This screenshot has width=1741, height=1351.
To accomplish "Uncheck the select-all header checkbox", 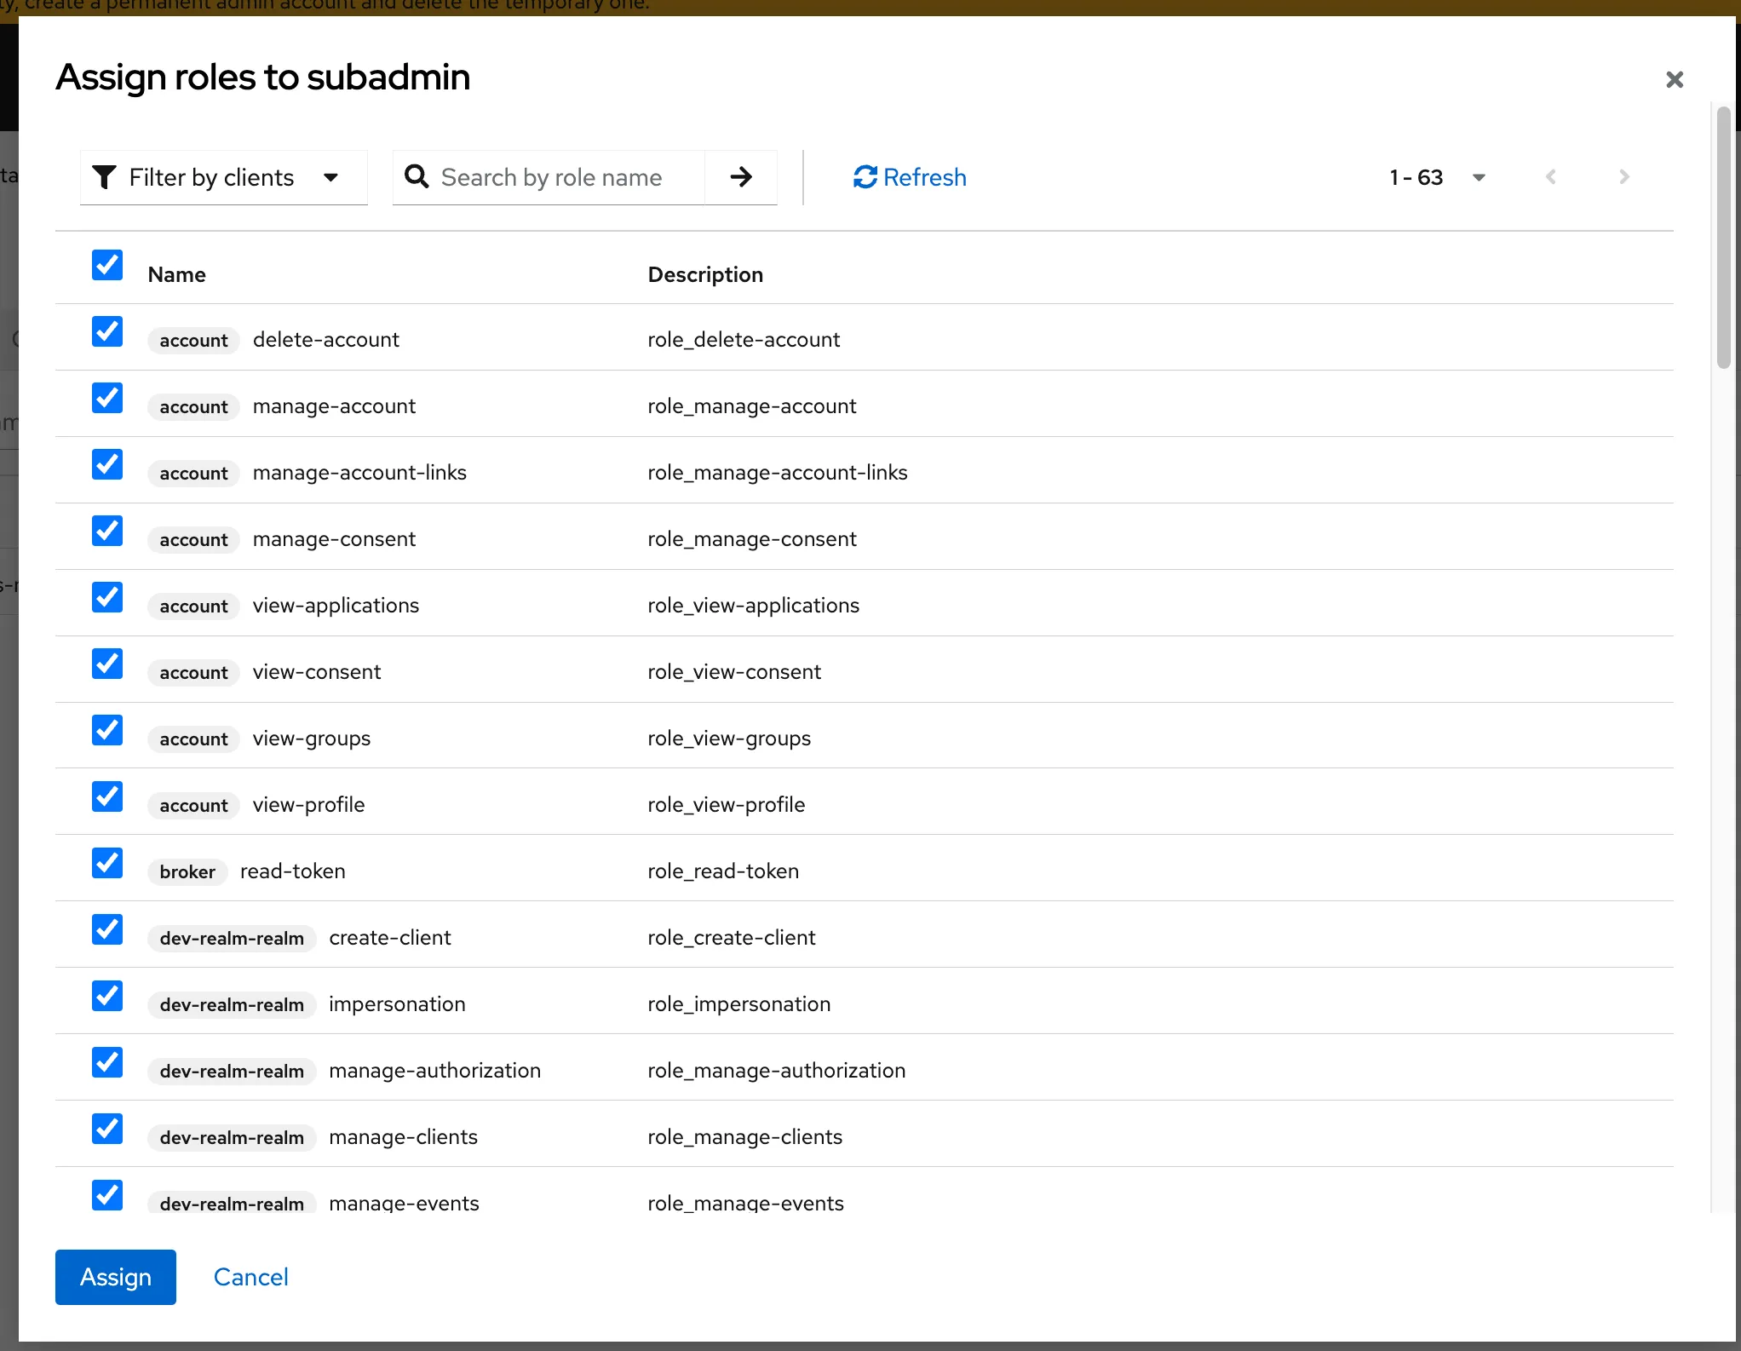I will coord(107,265).
